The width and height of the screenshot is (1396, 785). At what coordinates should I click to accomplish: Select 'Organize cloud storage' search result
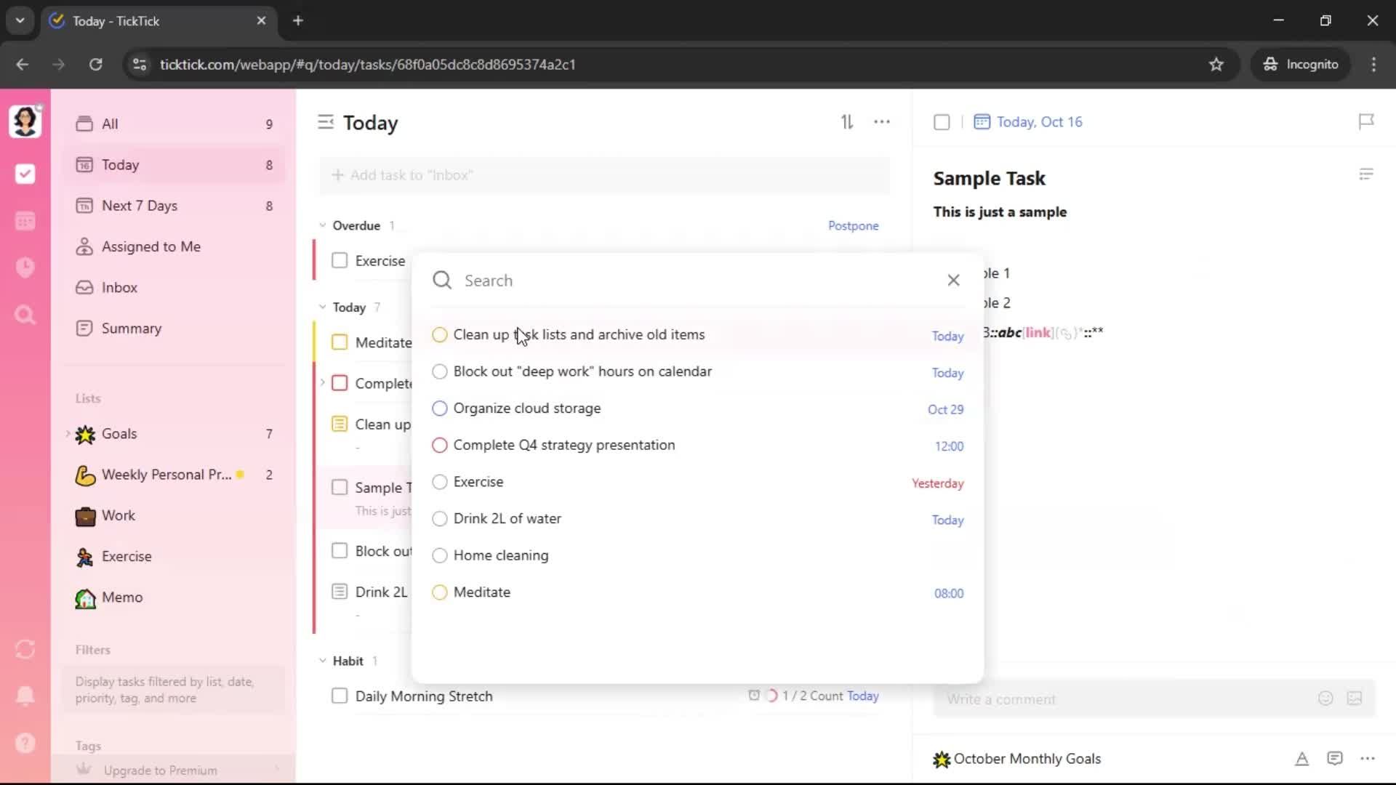coord(527,408)
